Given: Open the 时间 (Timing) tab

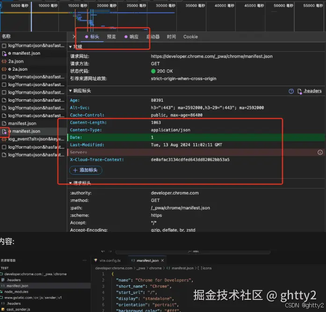Looking at the screenshot, I should 171,37.
